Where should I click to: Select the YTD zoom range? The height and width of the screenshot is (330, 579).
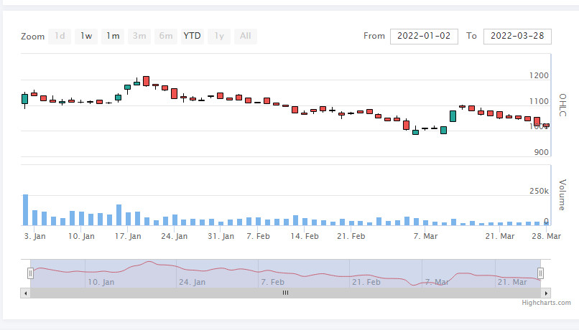click(193, 36)
